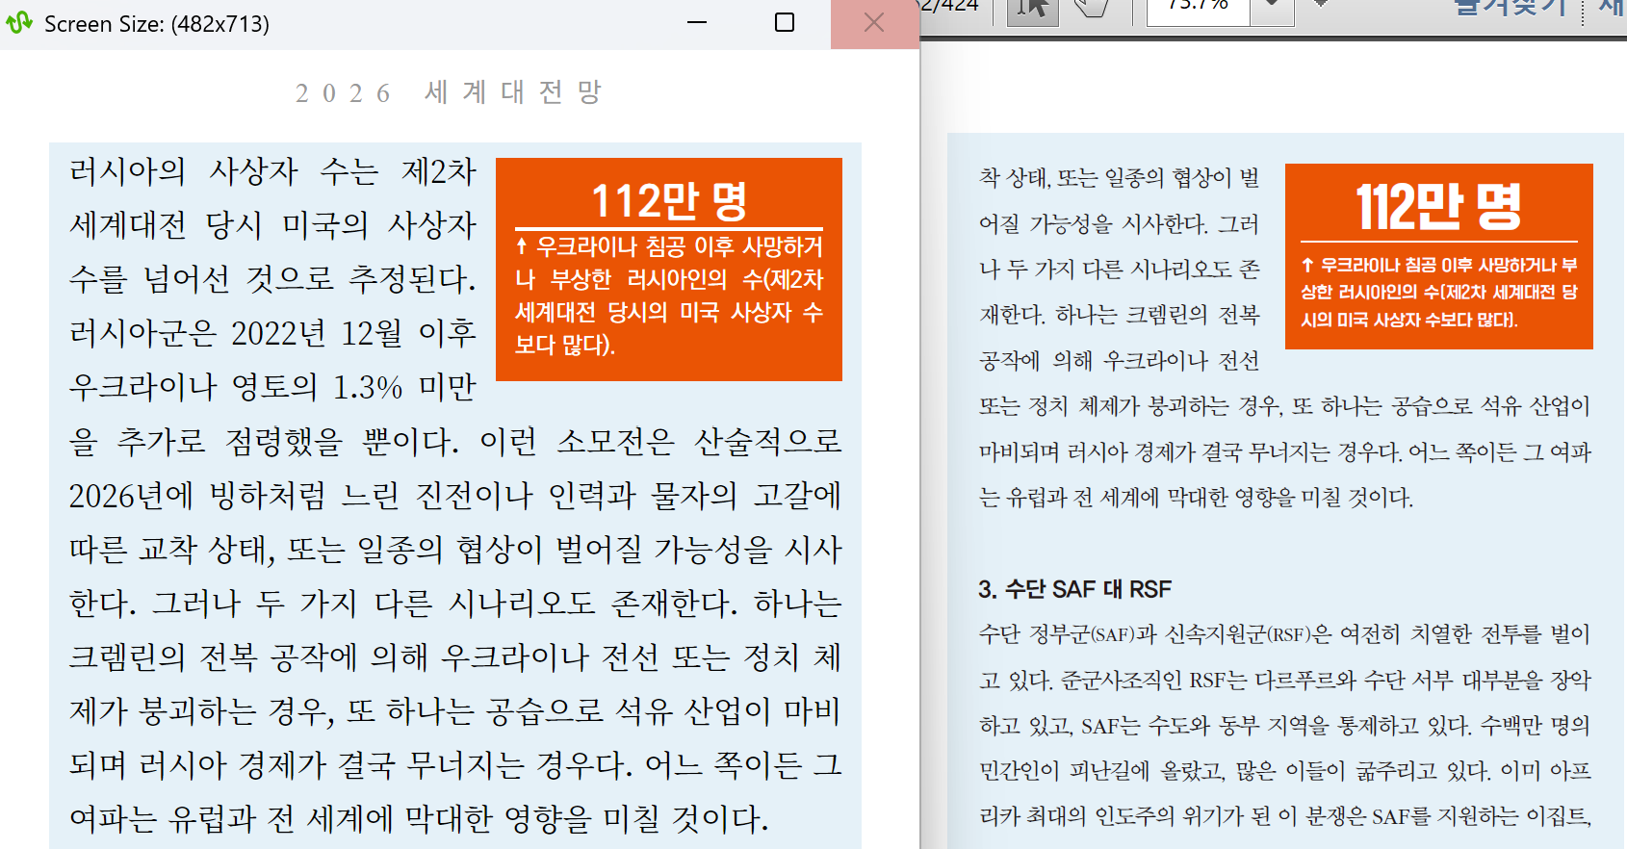Open the 즐겨찾기 bookmarks link
1627x849 pixels.
coord(1511,8)
